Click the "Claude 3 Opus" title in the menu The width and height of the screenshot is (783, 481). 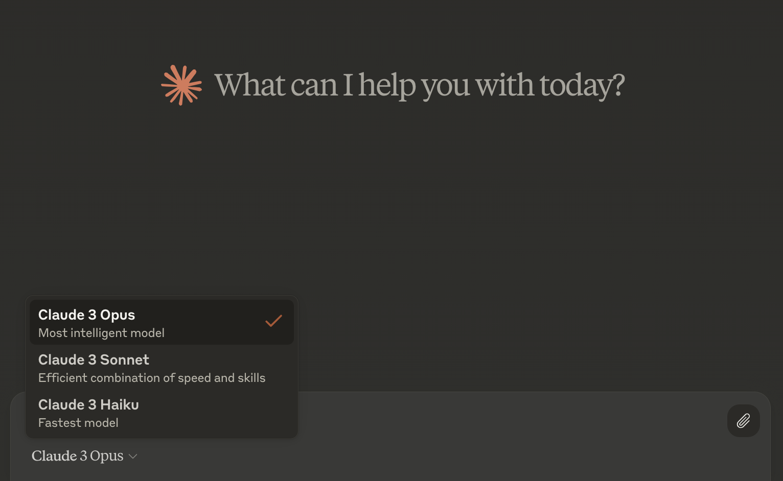pos(86,315)
